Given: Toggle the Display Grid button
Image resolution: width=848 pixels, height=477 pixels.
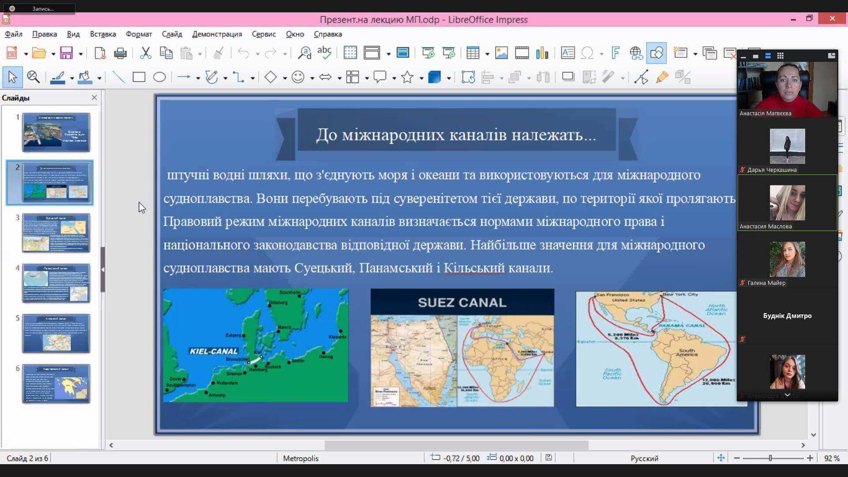Looking at the screenshot, I should (350, 53).
